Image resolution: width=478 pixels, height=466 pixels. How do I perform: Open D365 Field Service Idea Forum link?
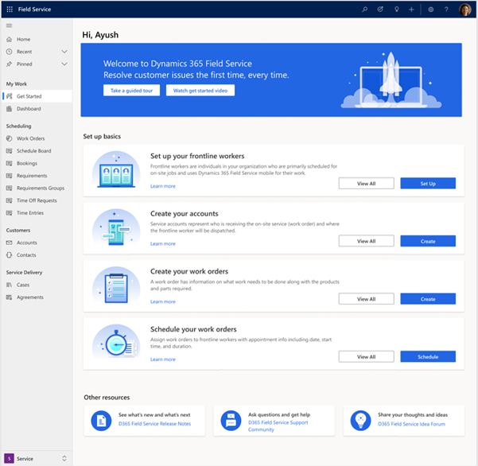[411, 424]
